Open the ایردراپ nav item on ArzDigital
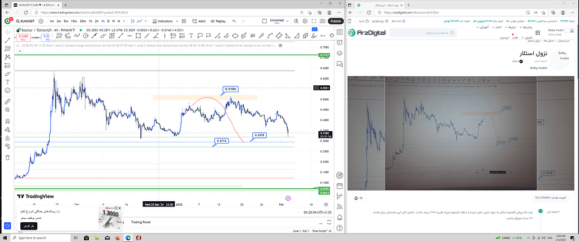 504,38
